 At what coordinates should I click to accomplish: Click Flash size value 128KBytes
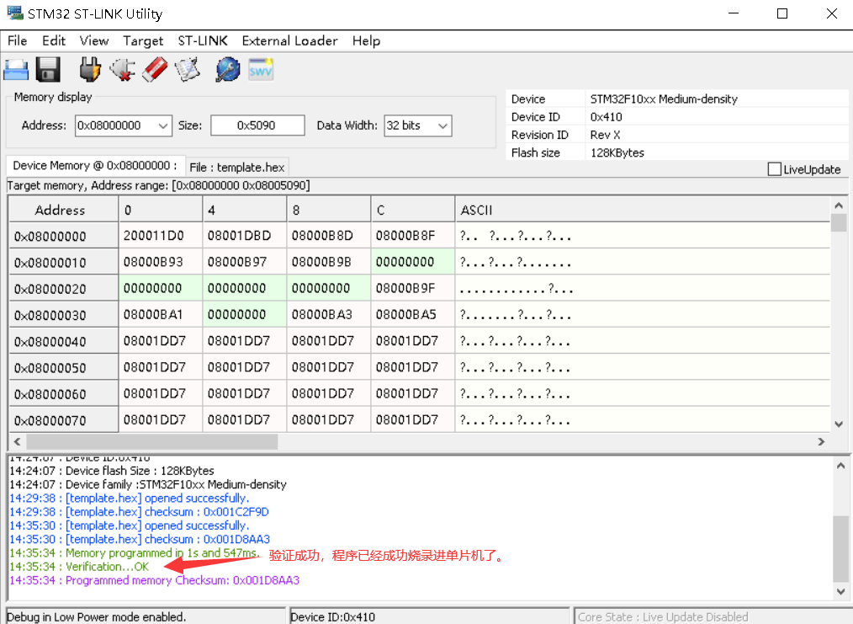click(x=617, y=153)
